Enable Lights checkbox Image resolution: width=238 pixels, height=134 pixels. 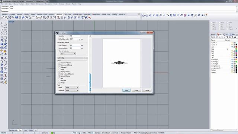[x=59, y=70]
